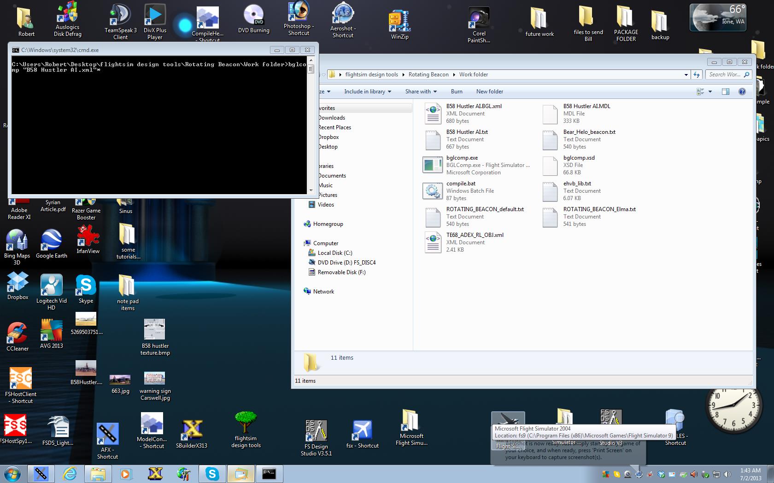Activate the cmd.exe taskbar button
This screenshot has width=774, height=483.
pyautogui.click(x=269, y=473)
